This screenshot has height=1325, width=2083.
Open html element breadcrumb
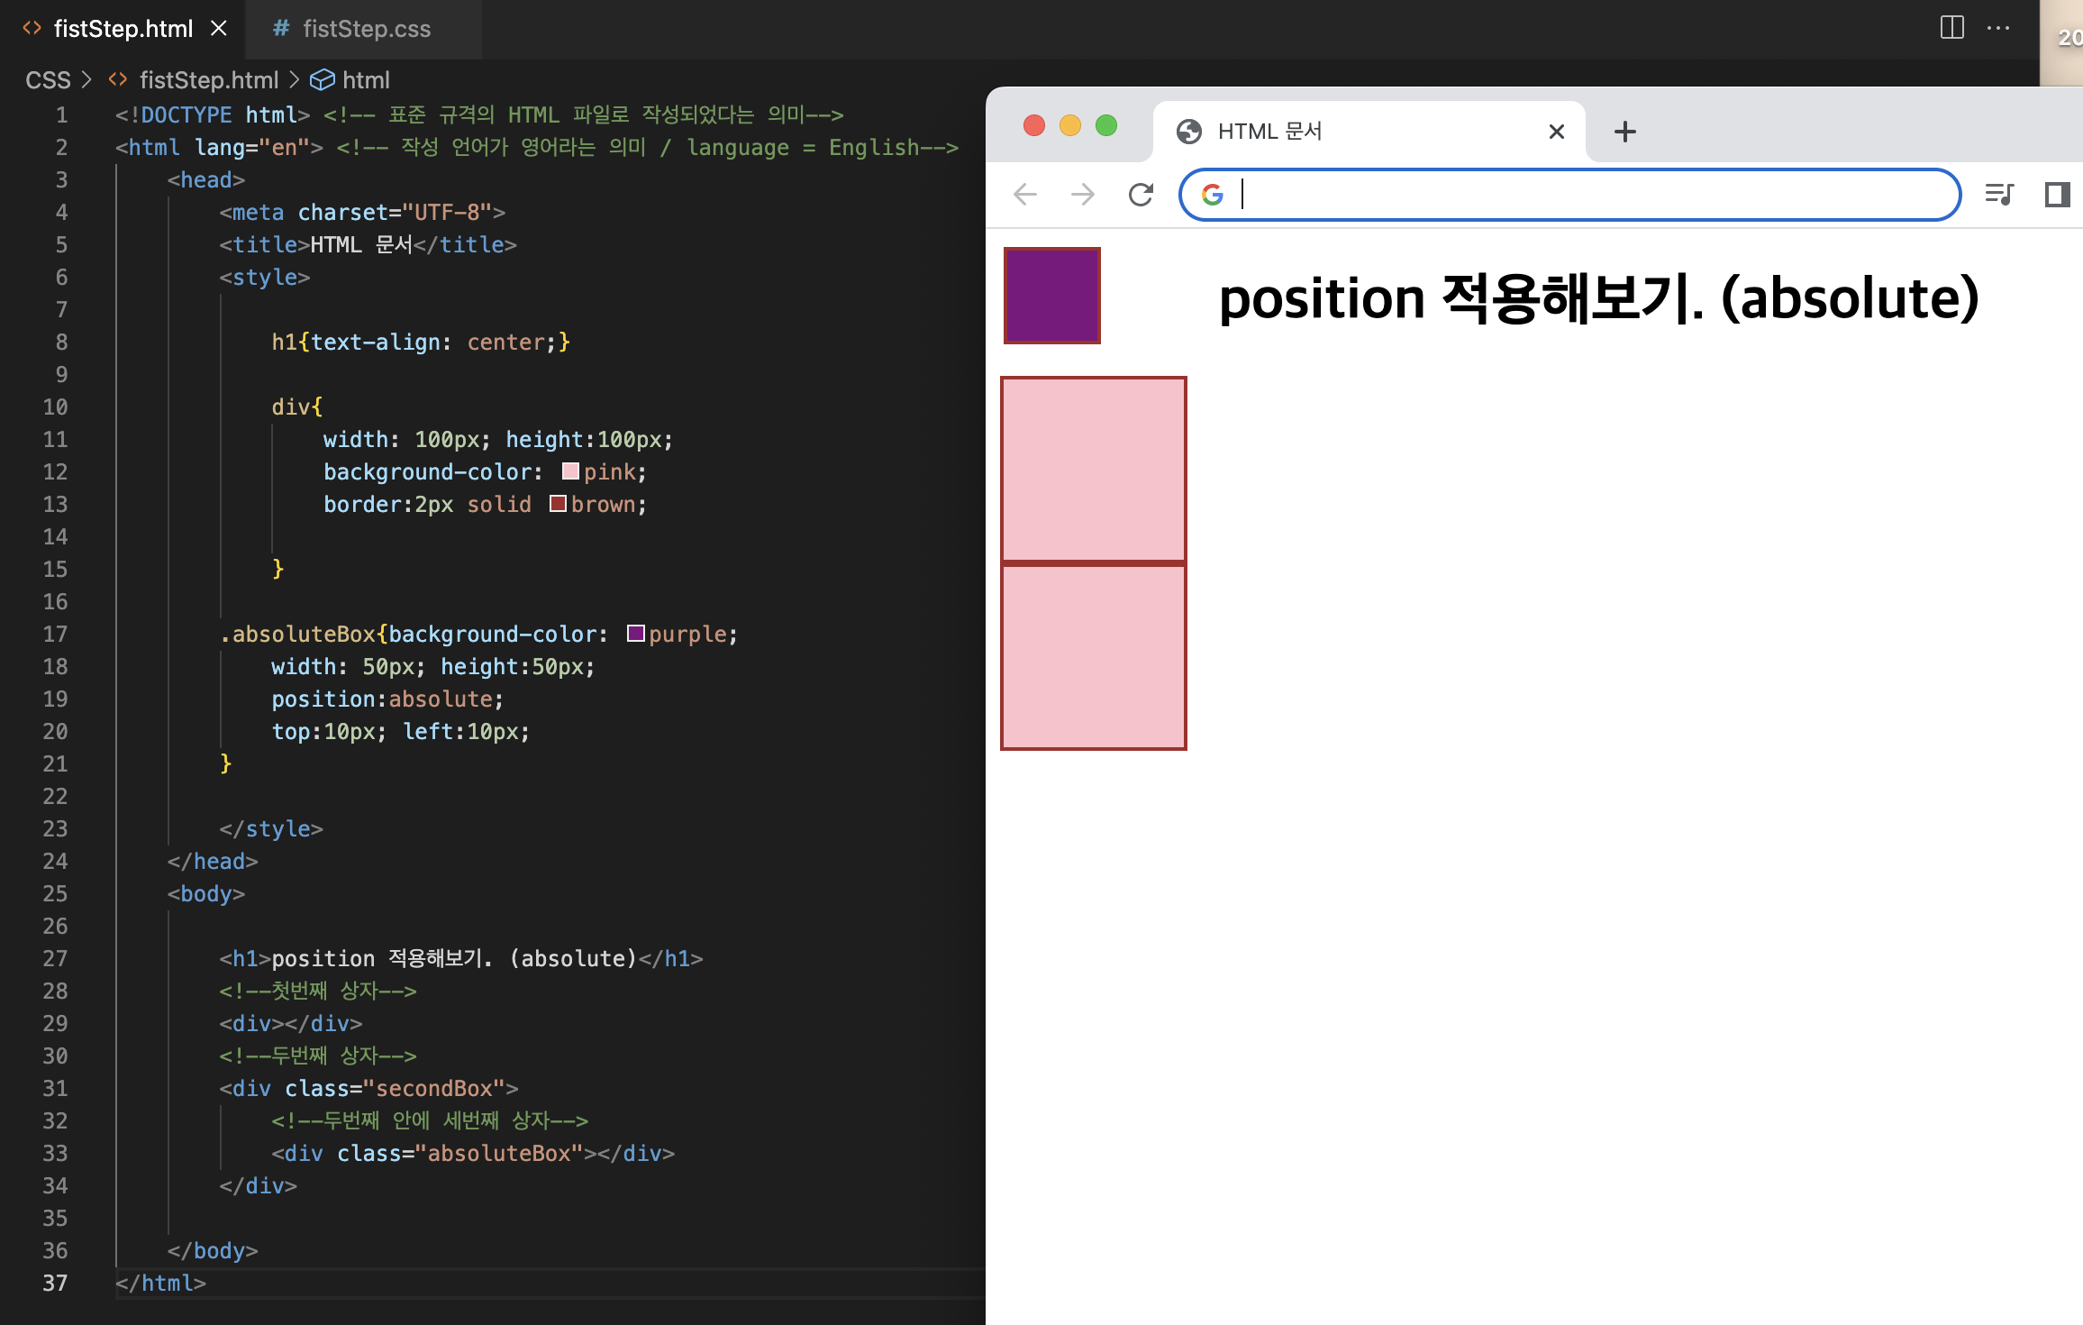point(365,80)
